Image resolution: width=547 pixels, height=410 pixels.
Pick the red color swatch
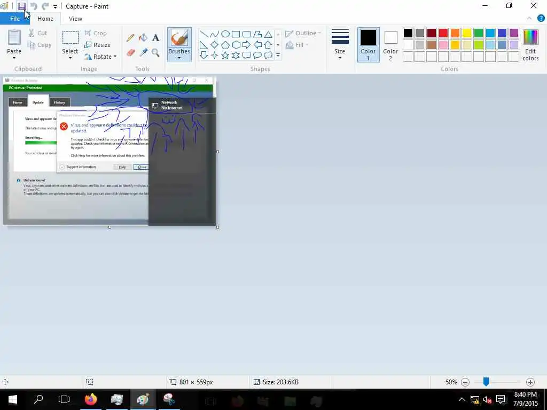click(443, 33)
